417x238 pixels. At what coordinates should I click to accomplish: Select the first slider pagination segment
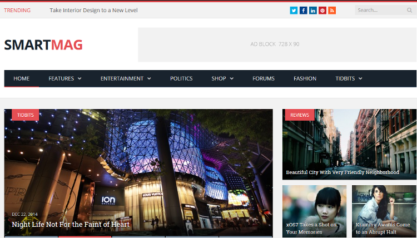click(x=31, y=236)
